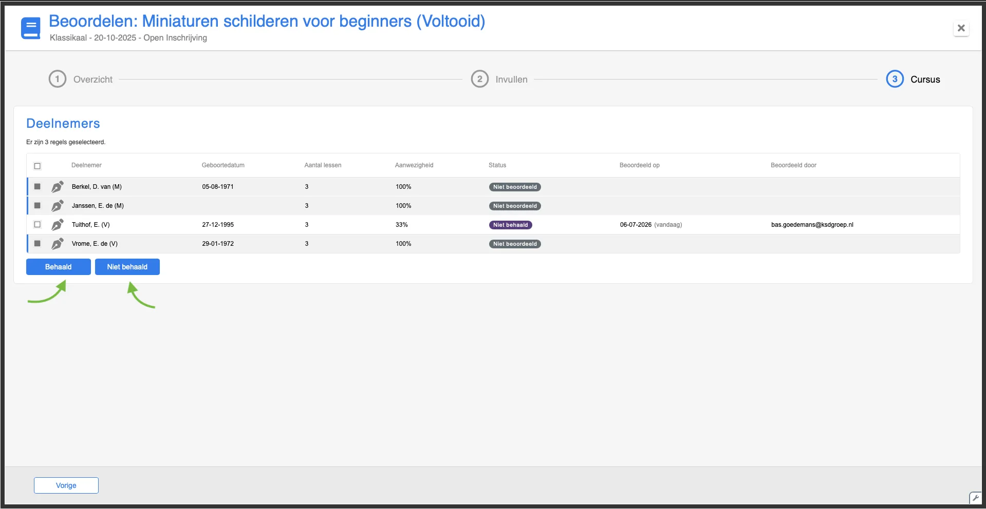Click the Niet behaald status badge for Tuithof
The image size is (986, 509).
coord(510,225)
